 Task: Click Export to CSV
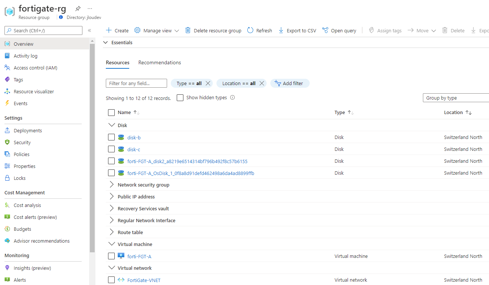tap(297, 30)
